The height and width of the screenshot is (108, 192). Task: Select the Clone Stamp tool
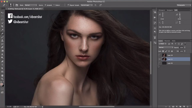point(2,41)
